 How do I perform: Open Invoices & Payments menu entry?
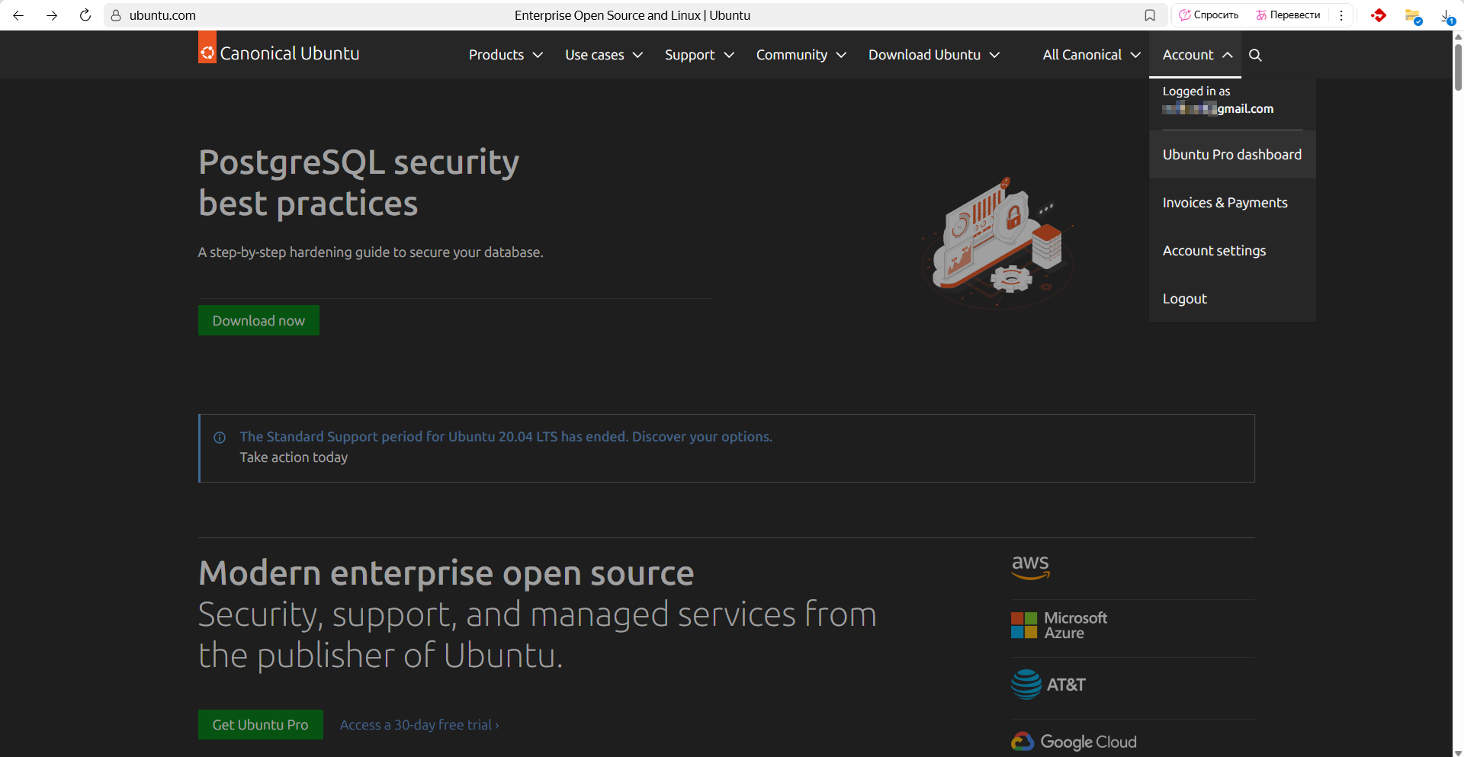1225,203
